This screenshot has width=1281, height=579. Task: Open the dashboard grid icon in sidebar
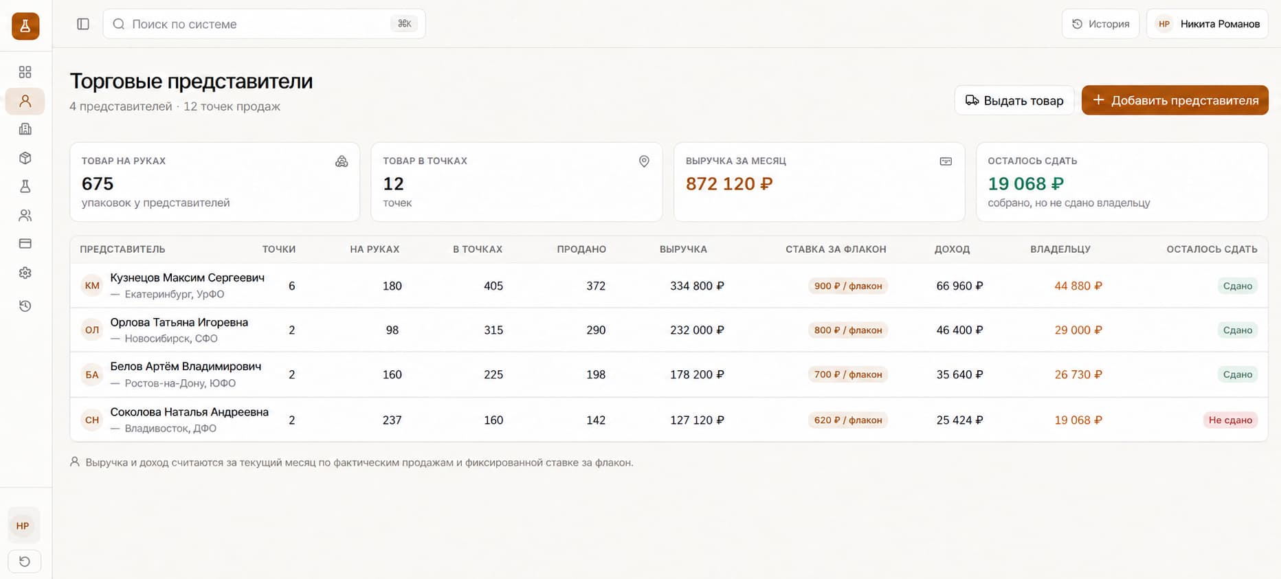[25, 72]
